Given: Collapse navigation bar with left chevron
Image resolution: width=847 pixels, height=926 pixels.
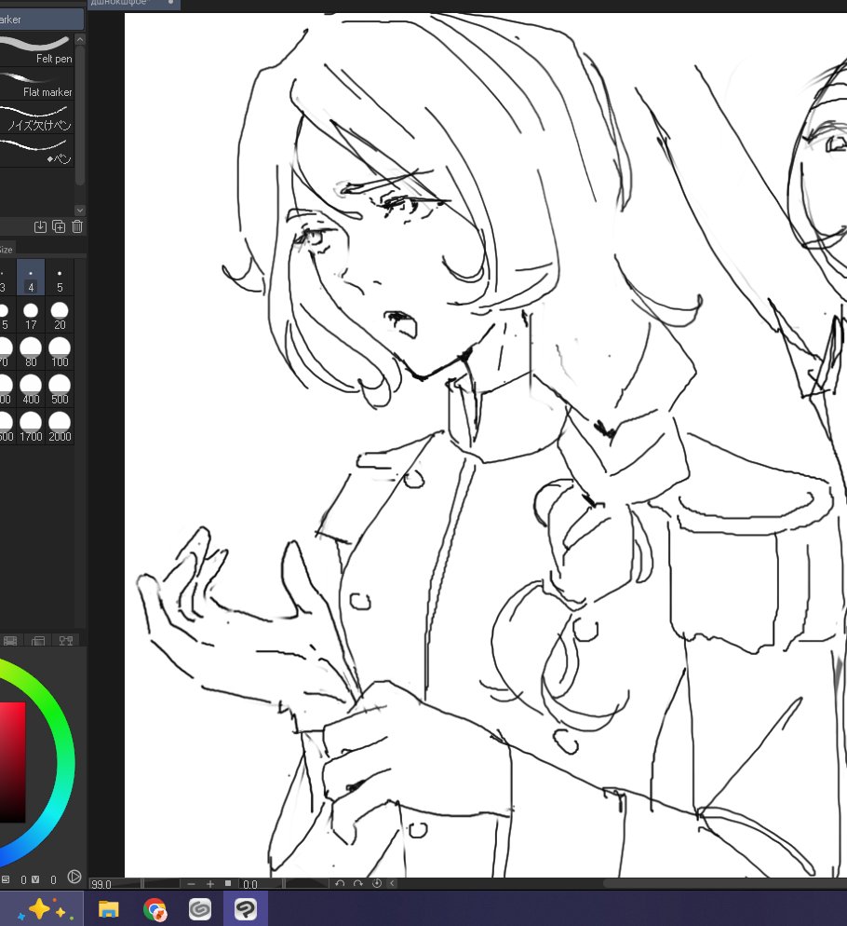Looking at the screenshot, I should click(x=392, y=883).
